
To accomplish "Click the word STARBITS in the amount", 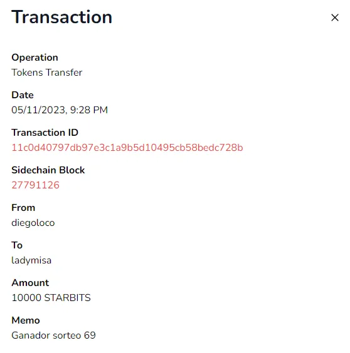I will coord(68,298).
